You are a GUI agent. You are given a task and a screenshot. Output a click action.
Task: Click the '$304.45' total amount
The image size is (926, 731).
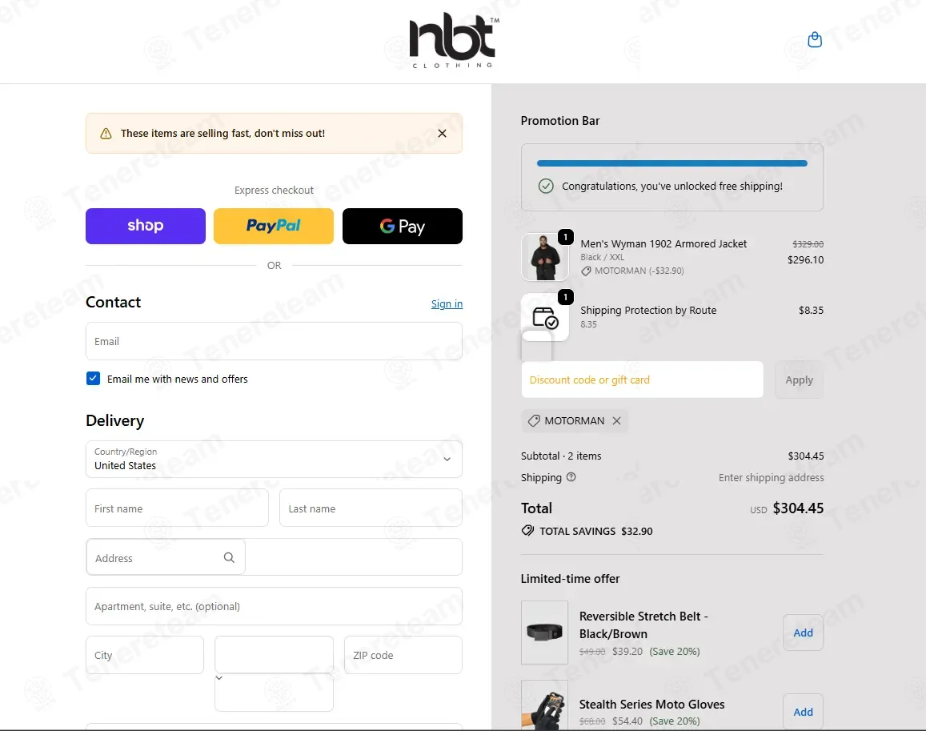tap(798, 508)
